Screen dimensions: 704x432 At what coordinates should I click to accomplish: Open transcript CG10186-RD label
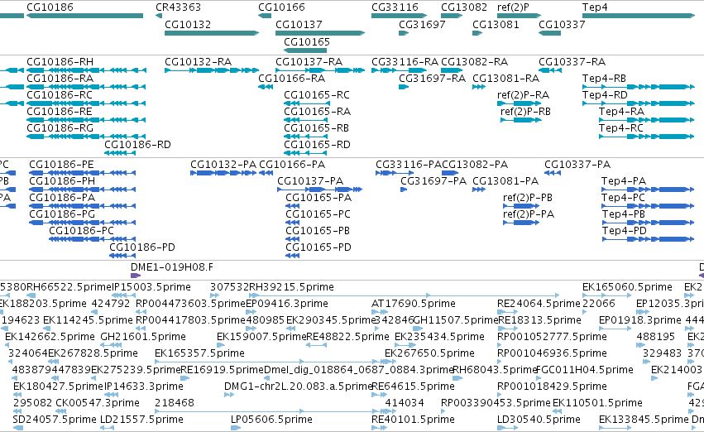tap(137, 145)
